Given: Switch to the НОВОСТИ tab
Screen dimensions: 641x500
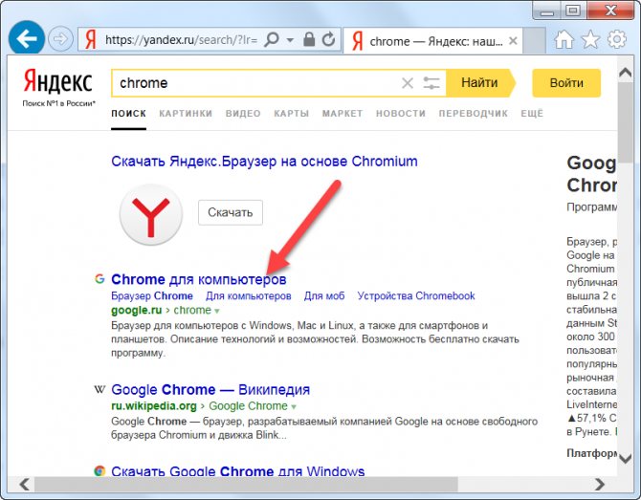Looking at the screenshot, I should [401, 114].
